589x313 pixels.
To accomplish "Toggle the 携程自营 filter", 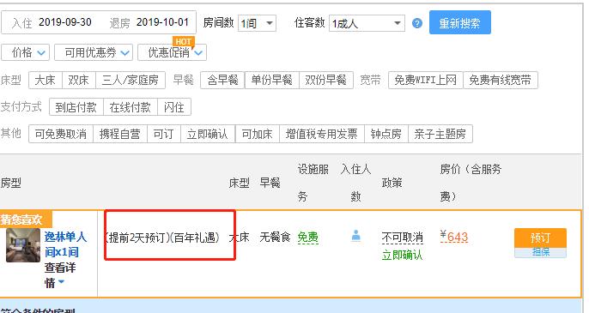I will 120,134.
